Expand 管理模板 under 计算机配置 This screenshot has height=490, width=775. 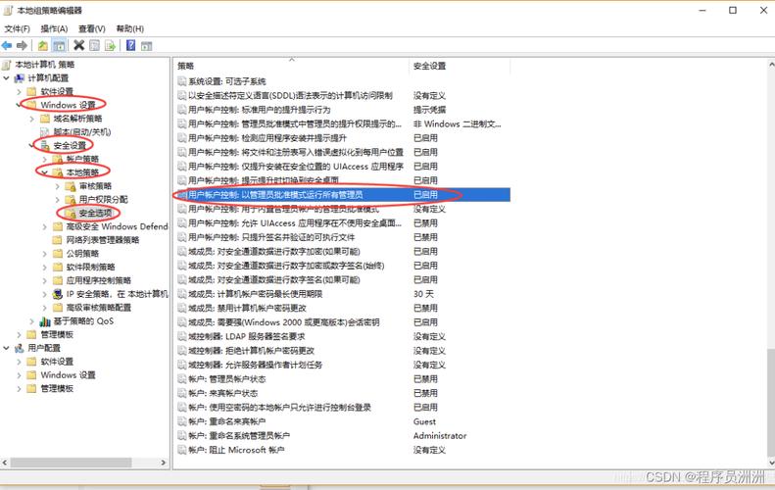(19, 335)
